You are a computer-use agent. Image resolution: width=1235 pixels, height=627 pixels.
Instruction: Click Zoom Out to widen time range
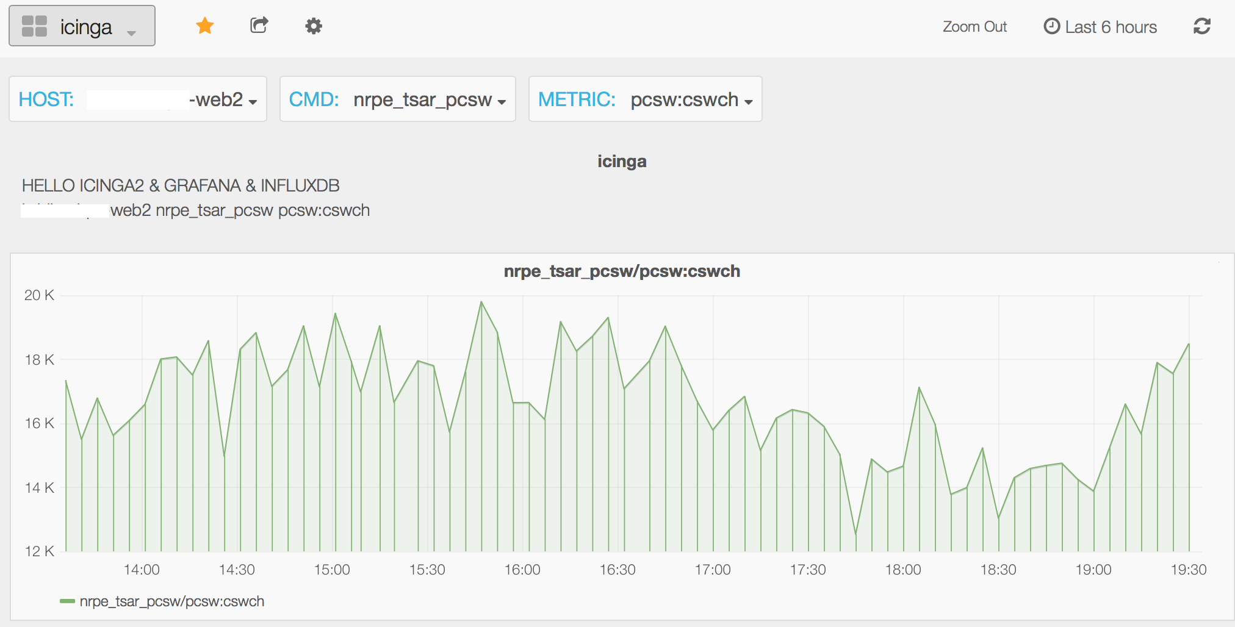coord(974,26)
